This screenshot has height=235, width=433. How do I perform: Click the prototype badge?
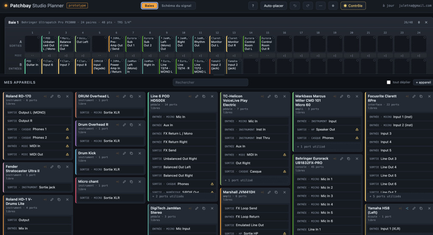(x=77, y=6)
